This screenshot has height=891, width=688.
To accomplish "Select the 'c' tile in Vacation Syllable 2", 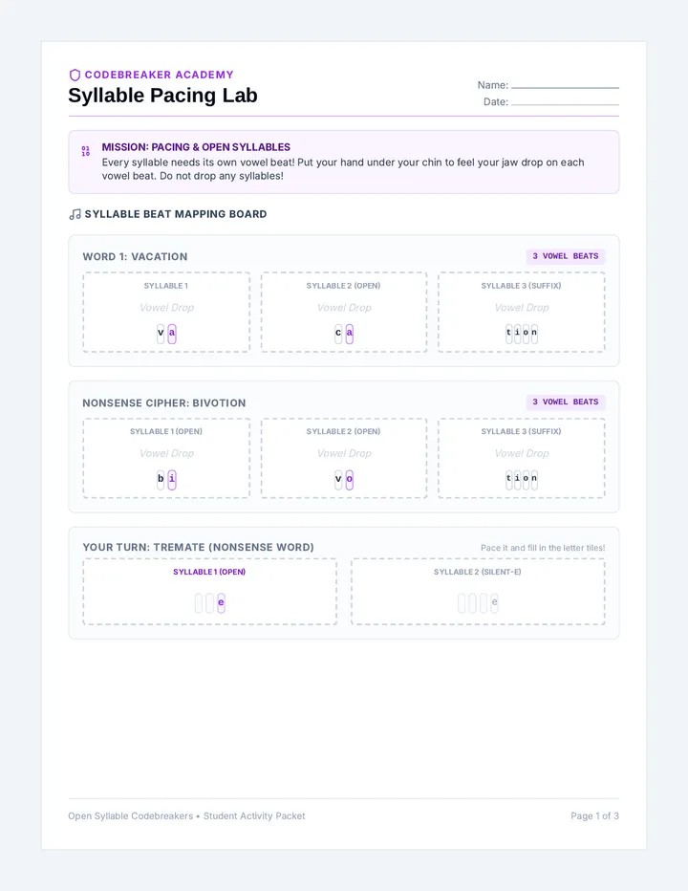I will tap(338, 333).
